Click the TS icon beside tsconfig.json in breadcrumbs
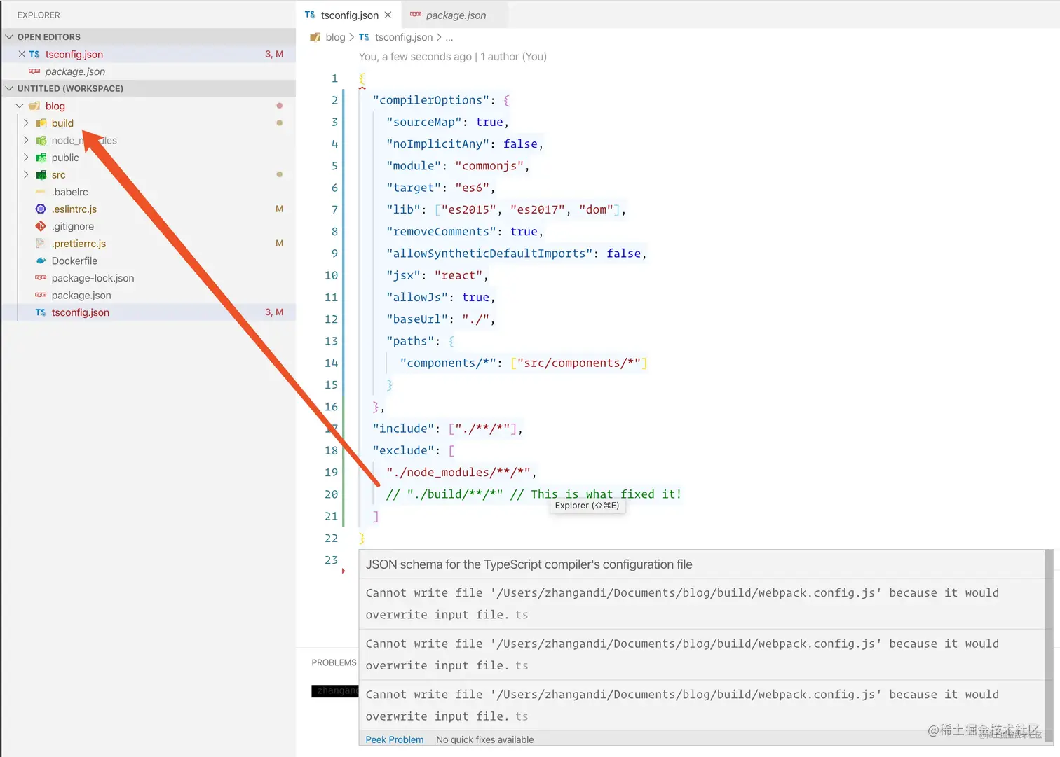Screen dimensions: 1060x757 point(364,37)
